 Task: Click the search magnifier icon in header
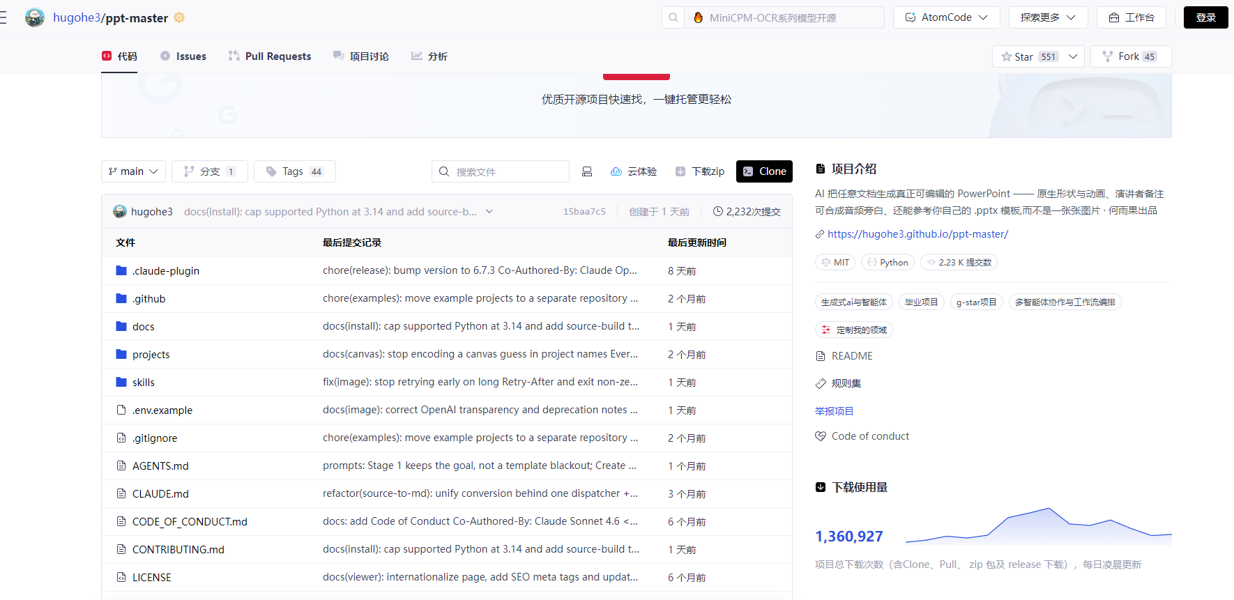[x=673, y=17]
